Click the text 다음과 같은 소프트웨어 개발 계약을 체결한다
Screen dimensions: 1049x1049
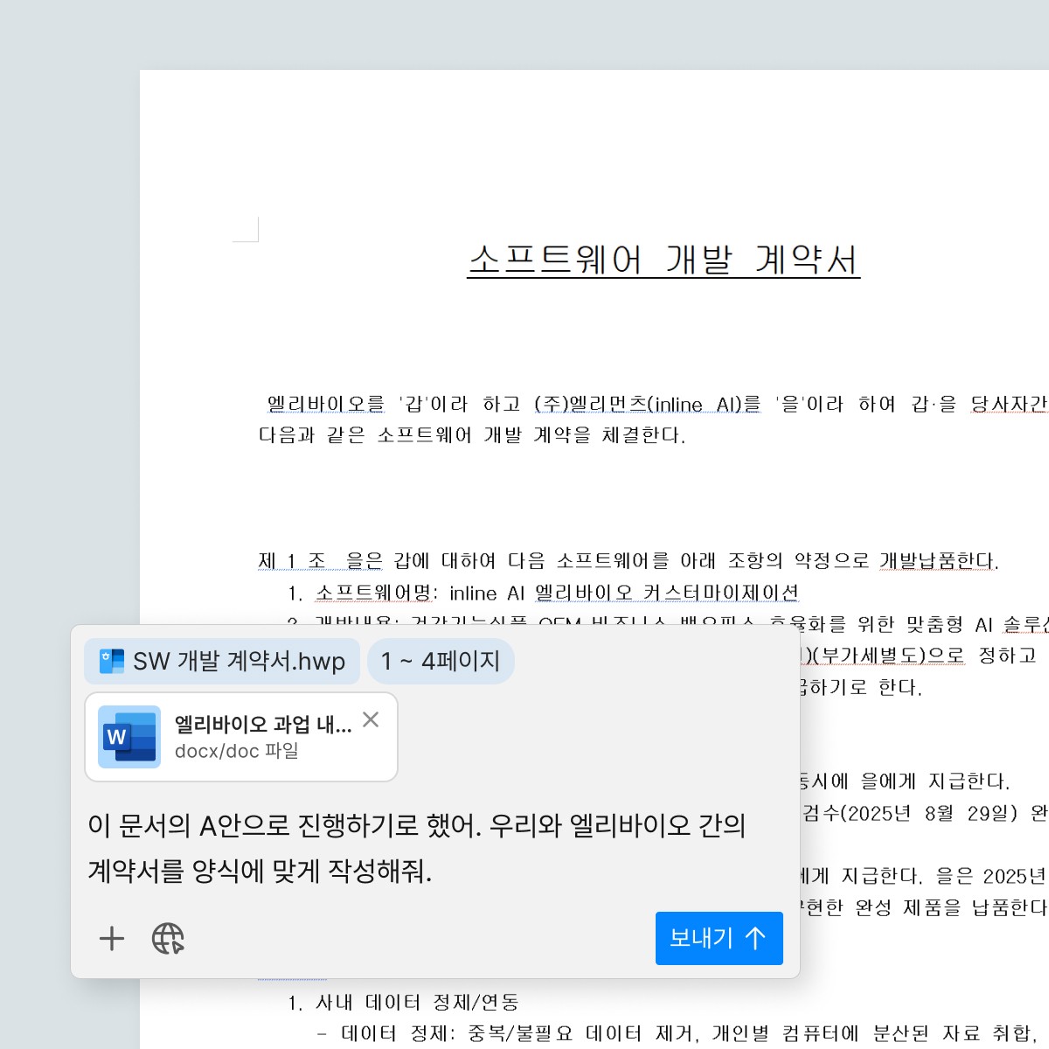pos(472,434)
